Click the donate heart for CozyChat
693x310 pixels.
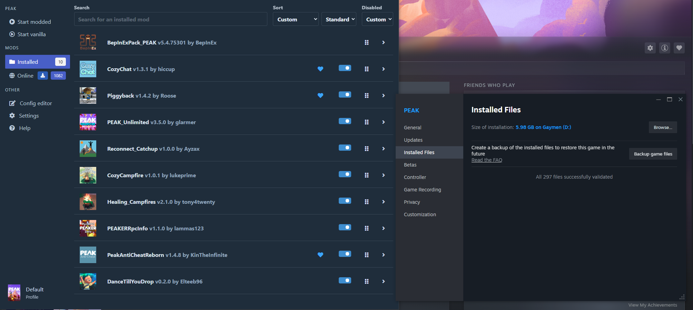click(320, 69)
